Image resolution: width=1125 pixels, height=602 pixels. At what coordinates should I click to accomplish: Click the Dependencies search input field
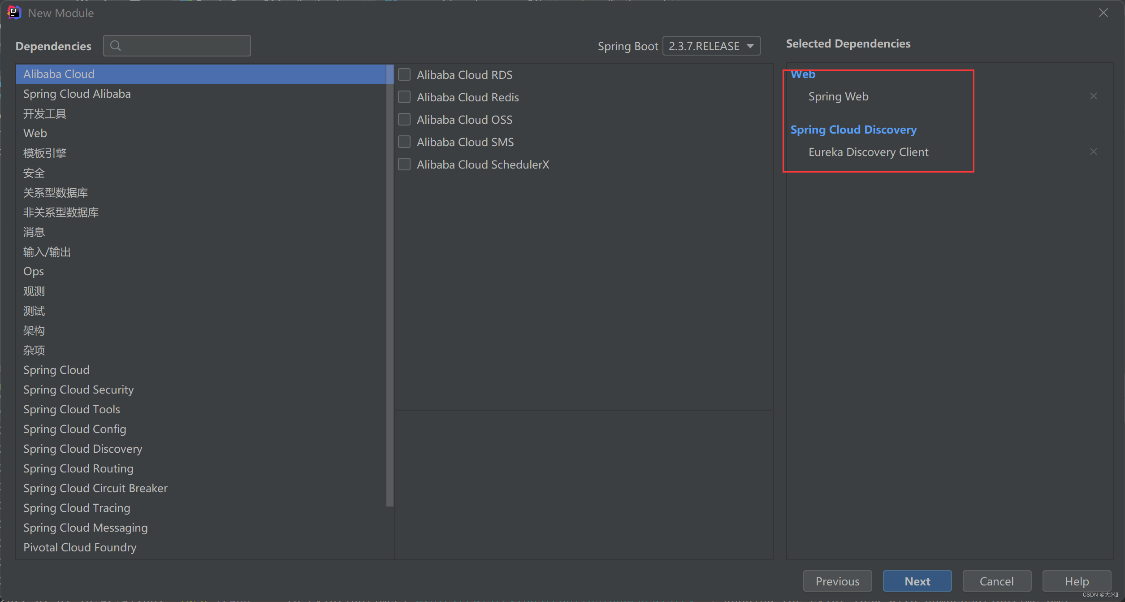177,46
